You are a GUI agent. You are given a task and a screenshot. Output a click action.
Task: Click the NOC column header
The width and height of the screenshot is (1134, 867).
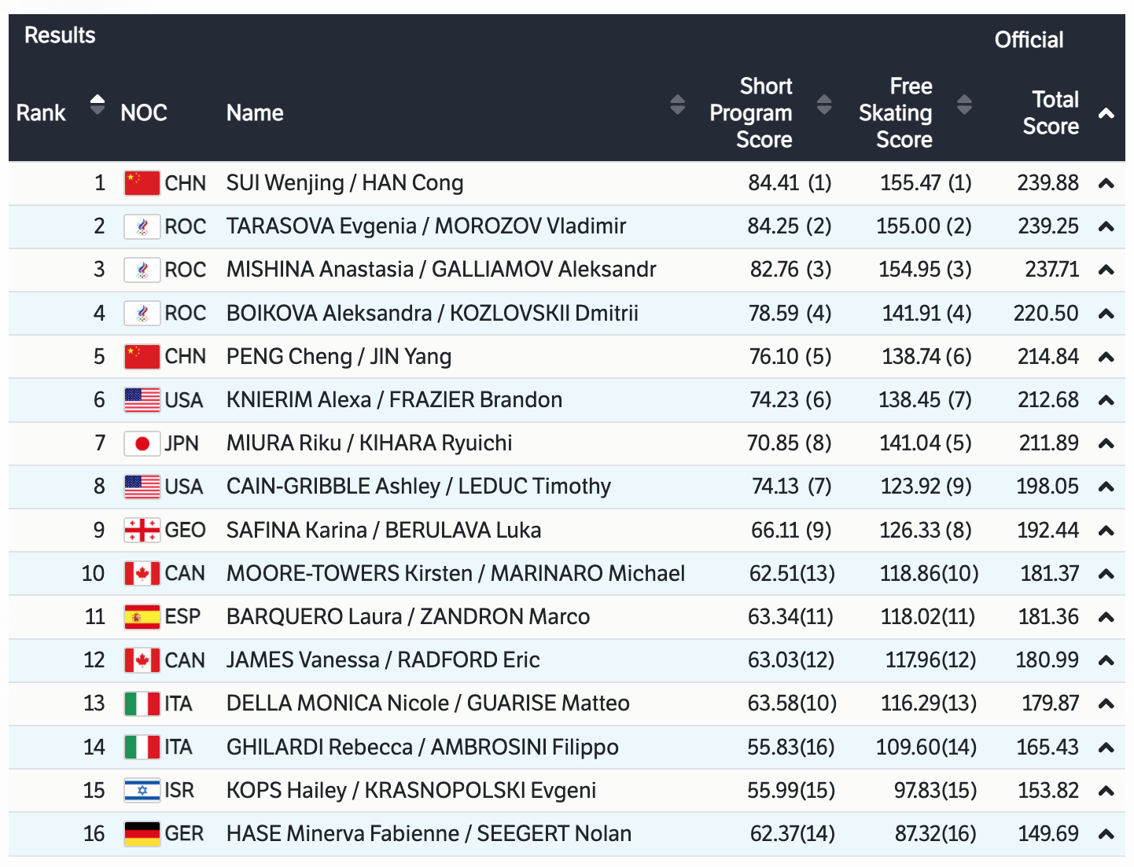coord(144,113)
